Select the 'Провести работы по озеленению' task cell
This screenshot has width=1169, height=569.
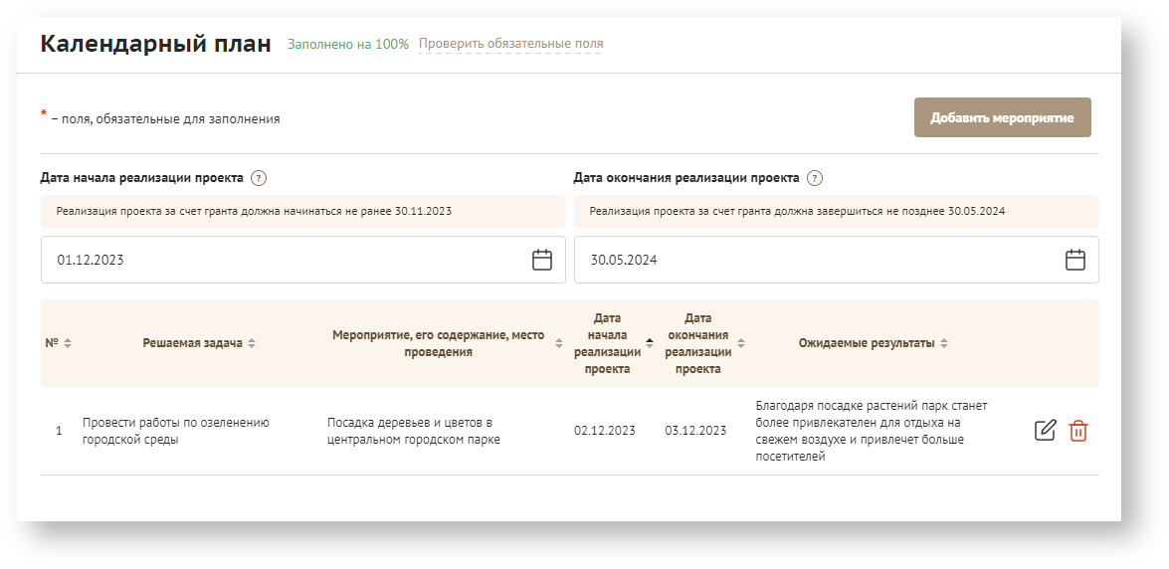176,431
